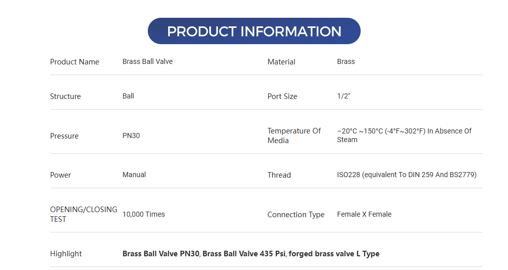This screenshot has height=270, width=508.
Task: Click the 'Female X Female' connection value
Action: [364, 214]
